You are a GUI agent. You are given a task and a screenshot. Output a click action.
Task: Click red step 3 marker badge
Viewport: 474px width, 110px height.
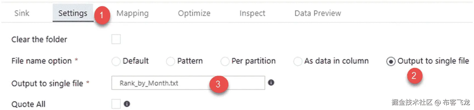click(218, 84)
